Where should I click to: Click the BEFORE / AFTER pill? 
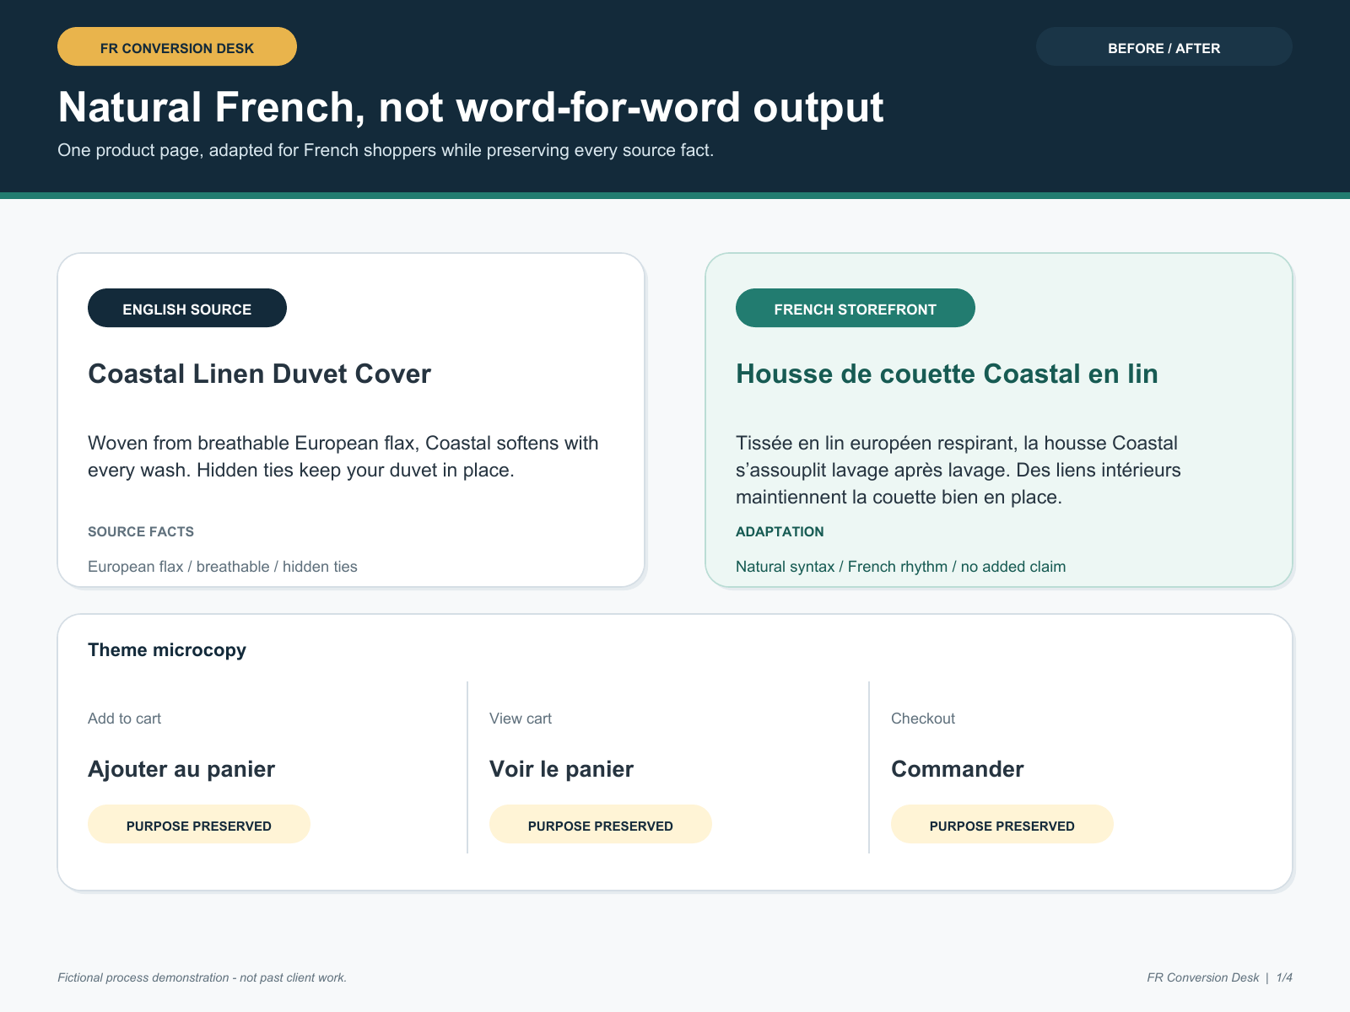tap(1164, 46)
